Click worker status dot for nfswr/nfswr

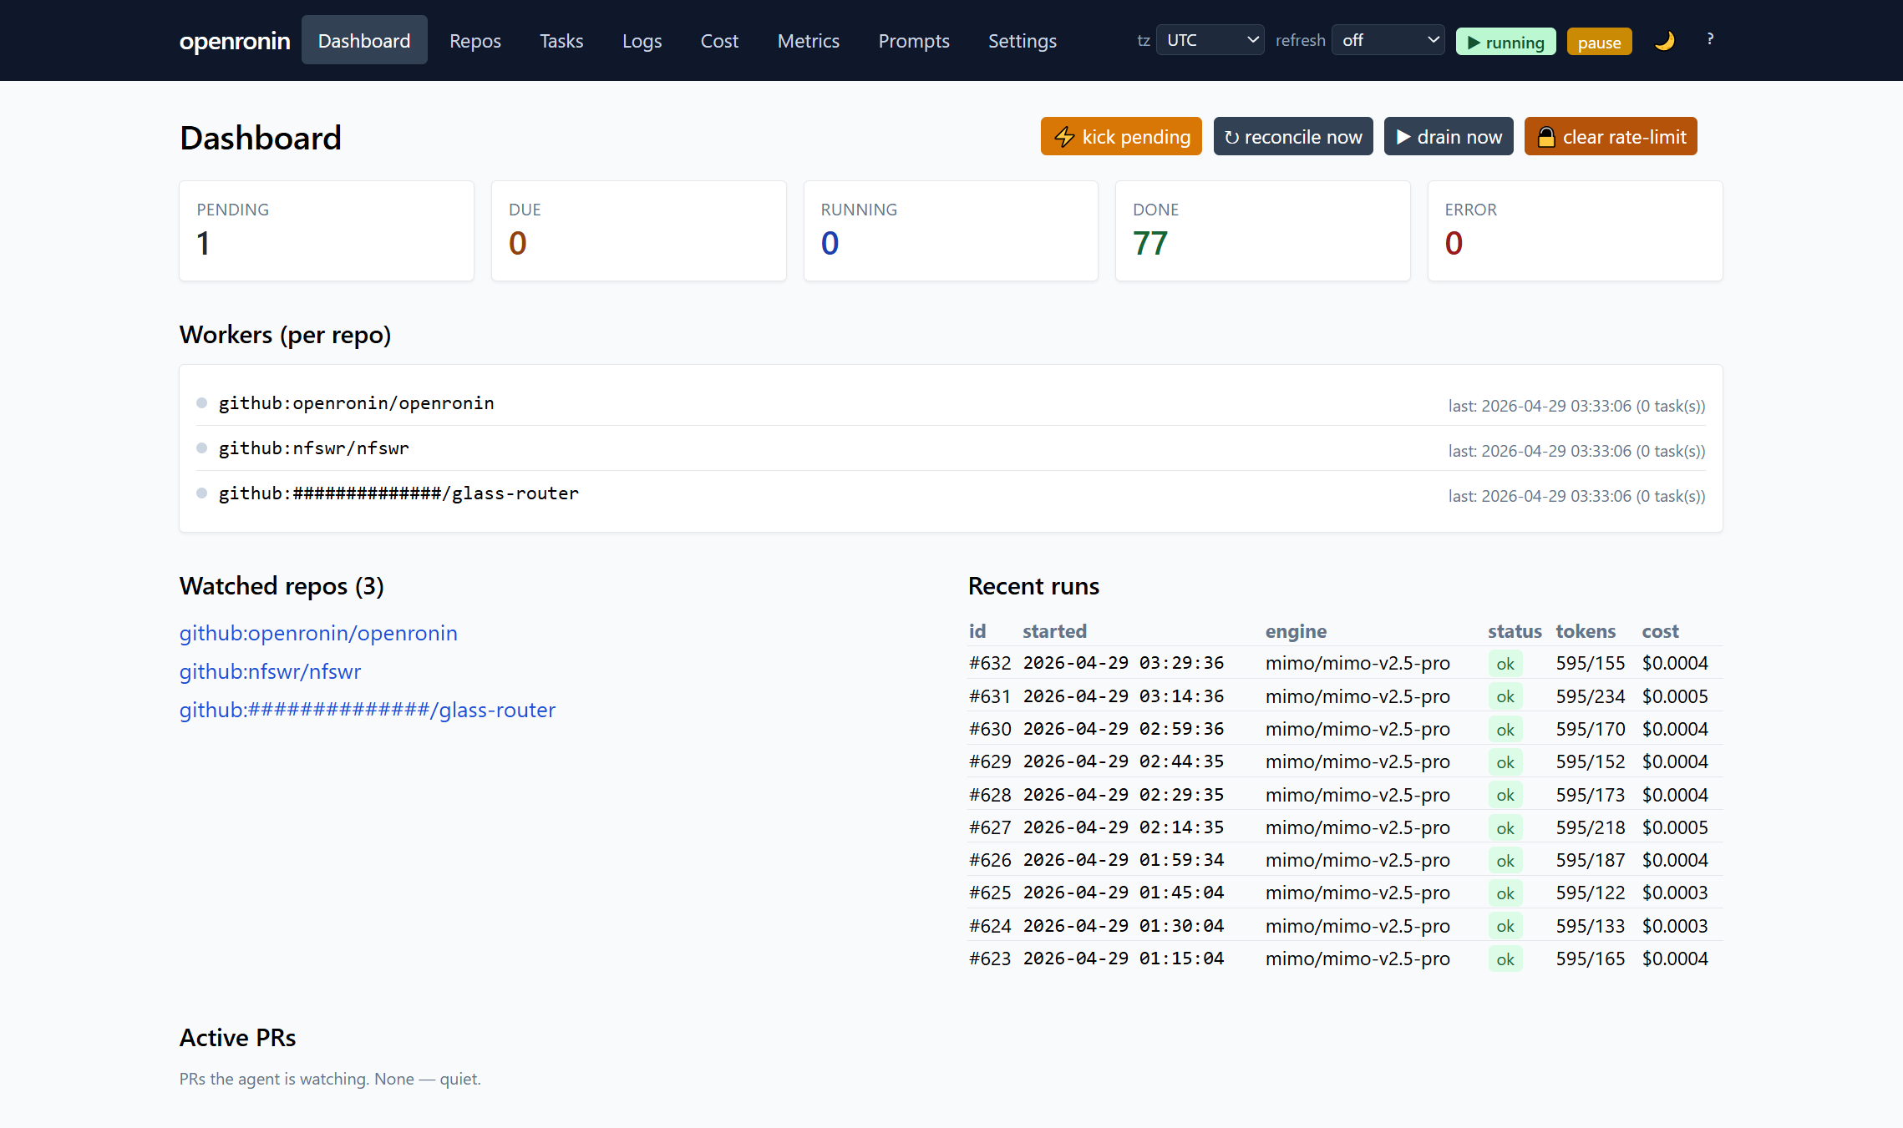[201, 448]
